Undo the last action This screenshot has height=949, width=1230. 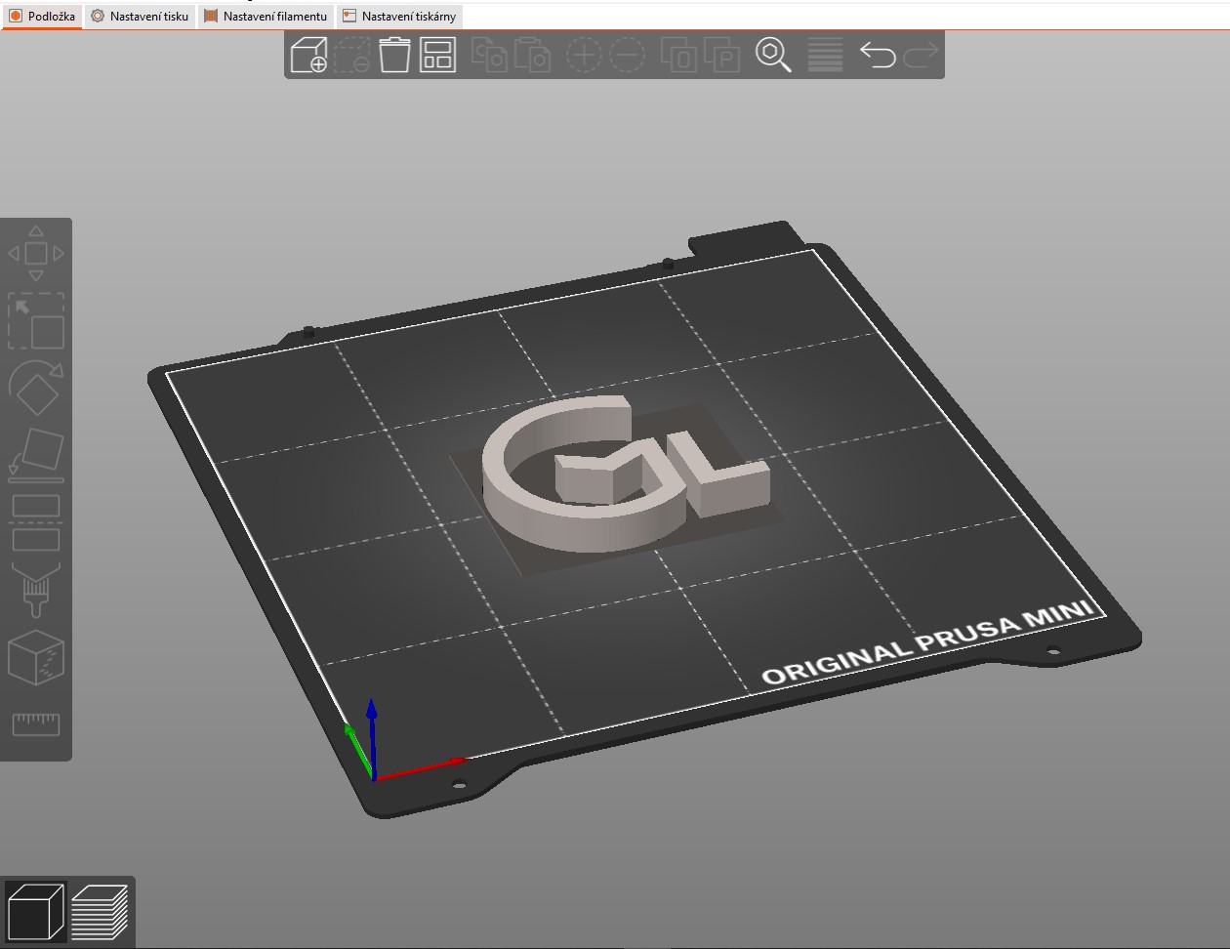[x=877, y=55]
